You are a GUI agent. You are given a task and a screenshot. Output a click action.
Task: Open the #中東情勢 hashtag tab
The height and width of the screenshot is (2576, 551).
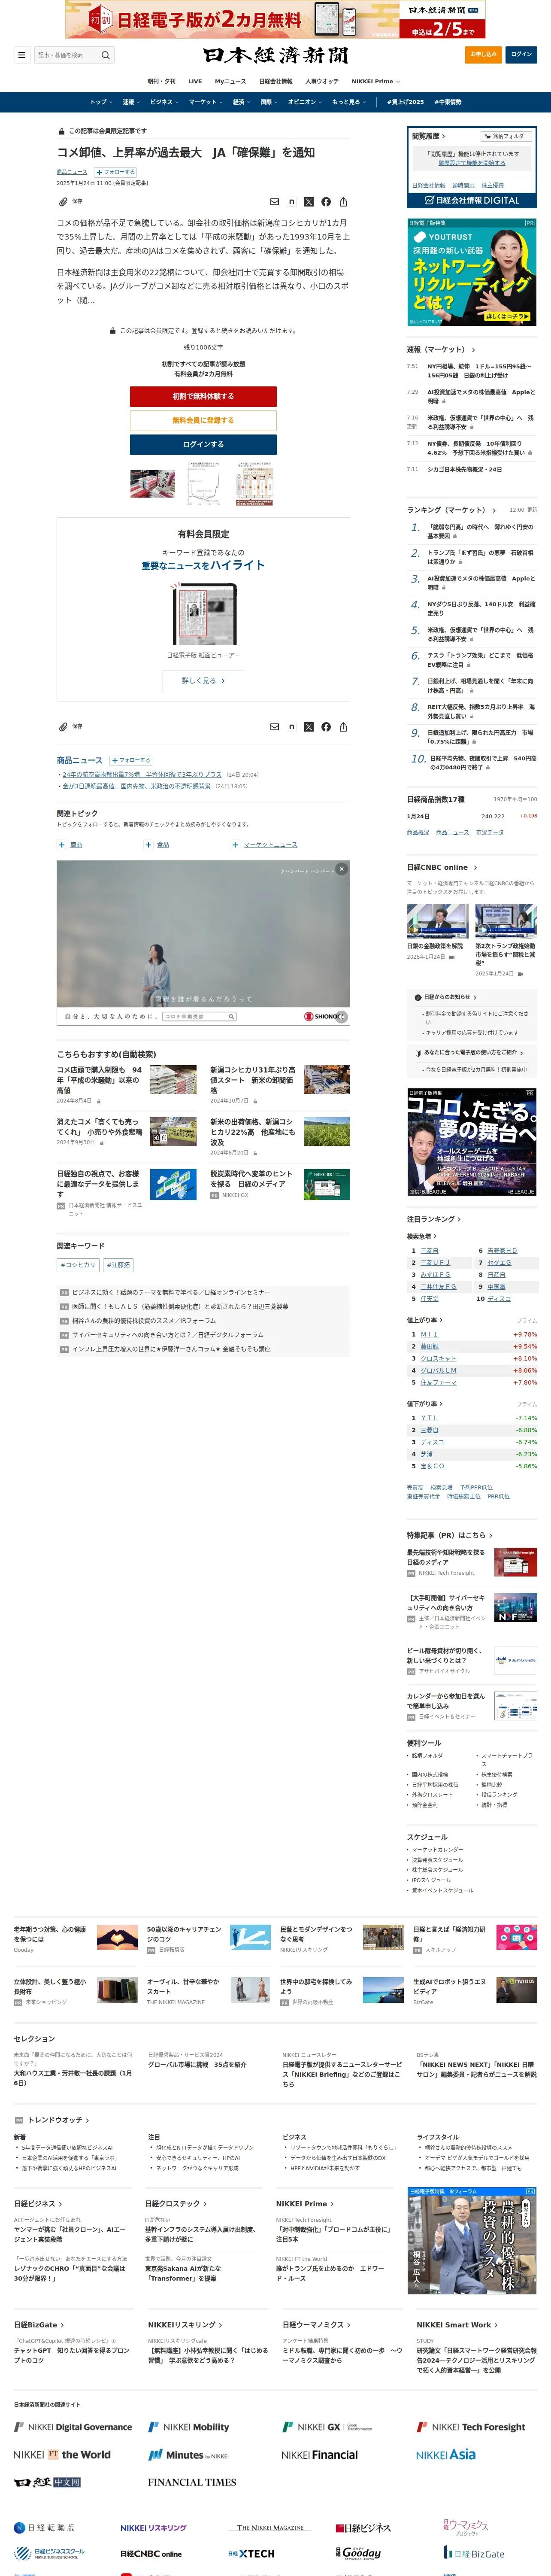tap(448, 102)
